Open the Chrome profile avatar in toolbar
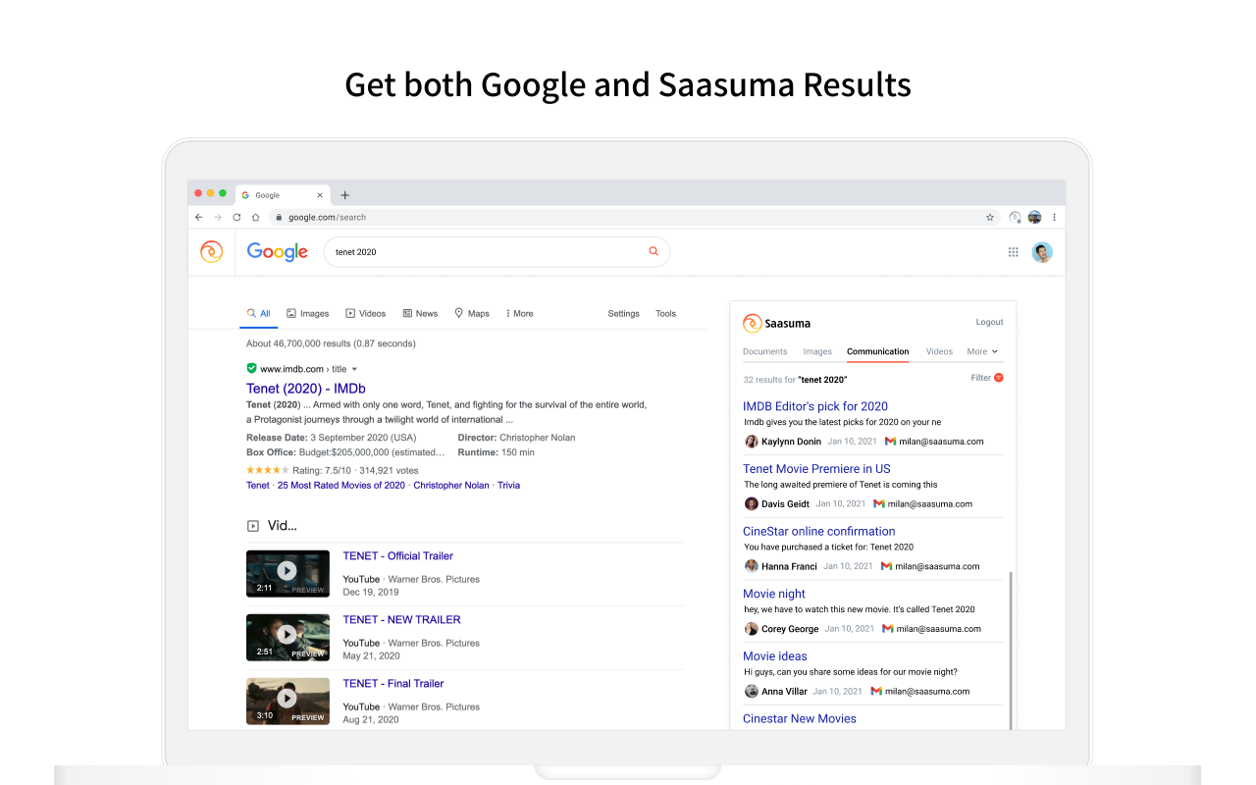 pyautogui.click(x=1034, y=217)
